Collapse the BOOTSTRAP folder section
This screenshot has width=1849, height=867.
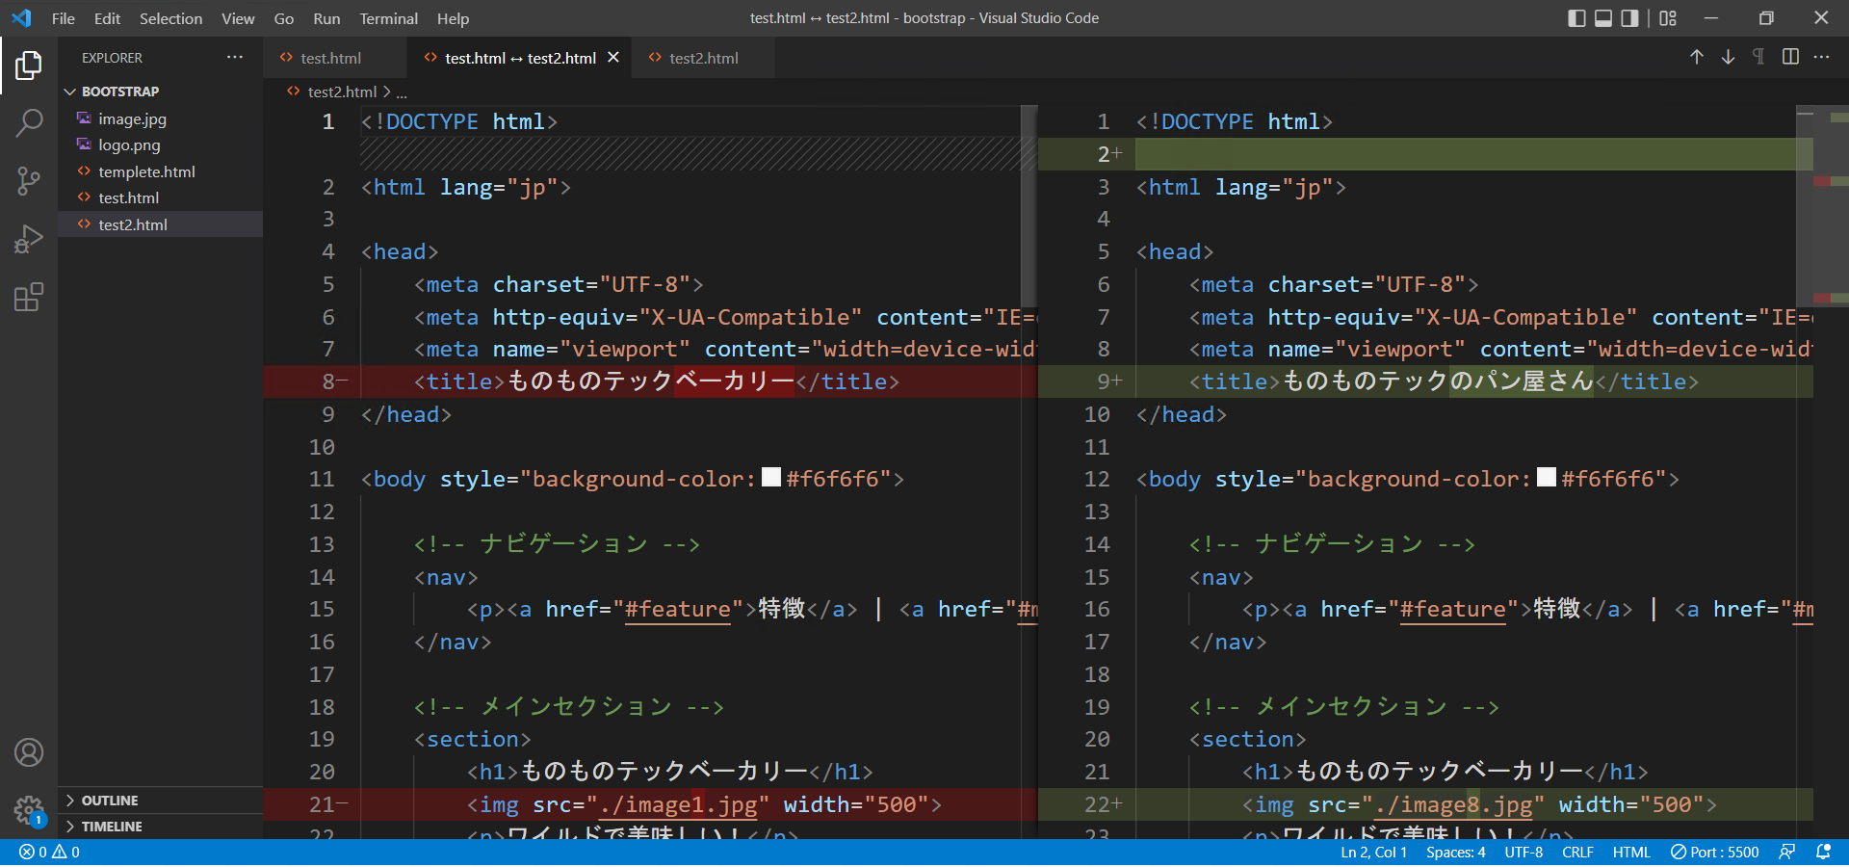pyautogui.click(x=160, y=92)
